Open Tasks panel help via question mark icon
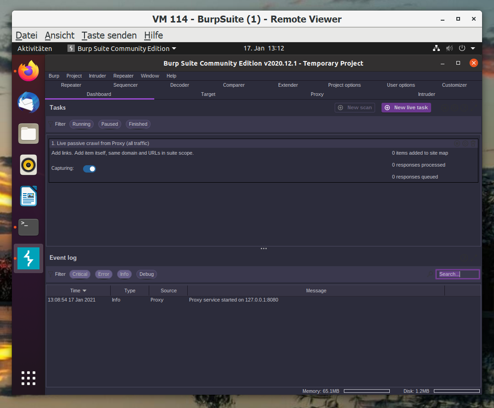The image size is (494, 408). point(465,107)
